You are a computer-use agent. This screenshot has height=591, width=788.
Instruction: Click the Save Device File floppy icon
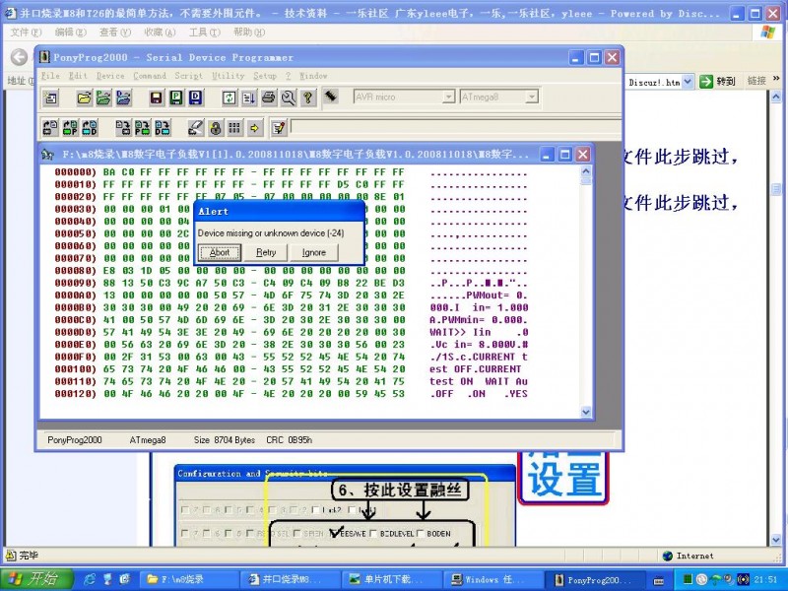156,97
